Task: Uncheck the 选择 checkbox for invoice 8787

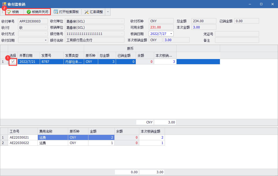Action: pyautogui.click(x=13, y=62)
